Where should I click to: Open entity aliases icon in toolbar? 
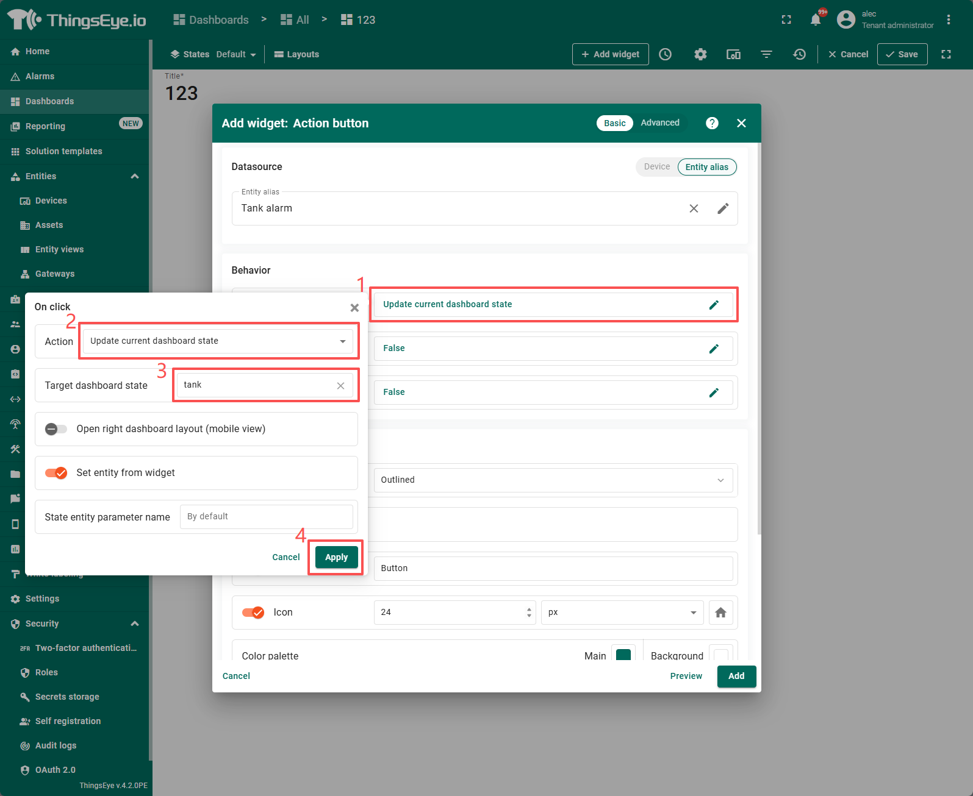tap(733, 54)
